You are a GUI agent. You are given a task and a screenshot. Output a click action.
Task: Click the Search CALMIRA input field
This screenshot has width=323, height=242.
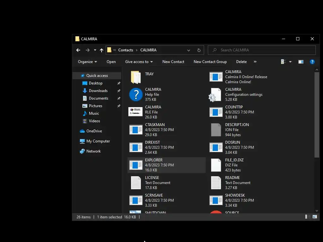click(x=261, y=50)
